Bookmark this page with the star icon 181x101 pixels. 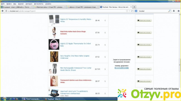[127, 11]
